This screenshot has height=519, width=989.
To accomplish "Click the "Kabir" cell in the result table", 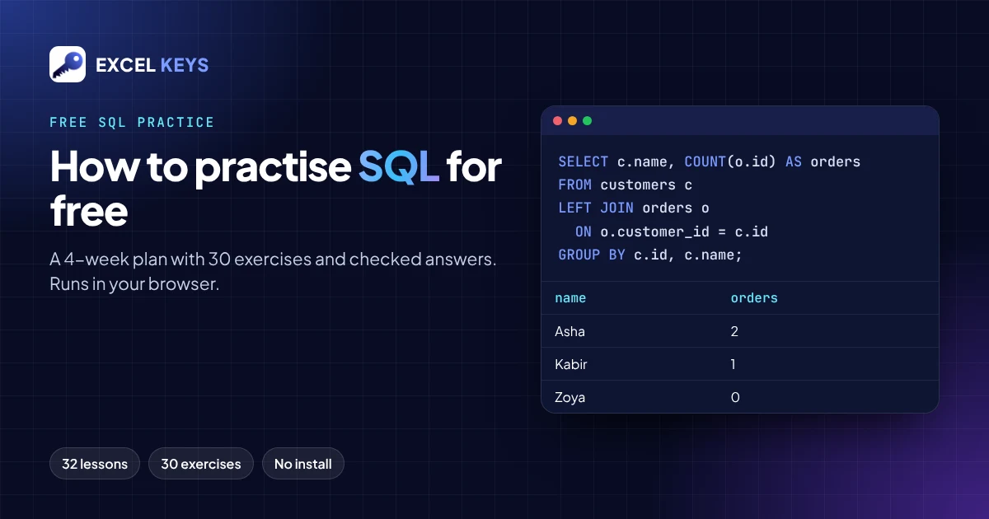I will 571,364.
